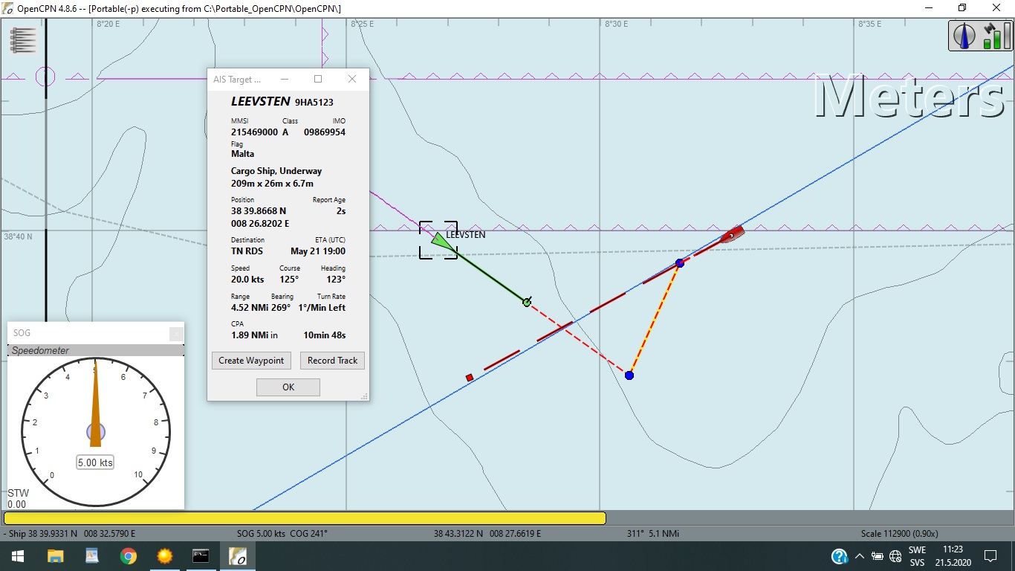Screen dimensions: 1015x571
Task: Click the call sign 9HA5123
Action: coord(314,103)
